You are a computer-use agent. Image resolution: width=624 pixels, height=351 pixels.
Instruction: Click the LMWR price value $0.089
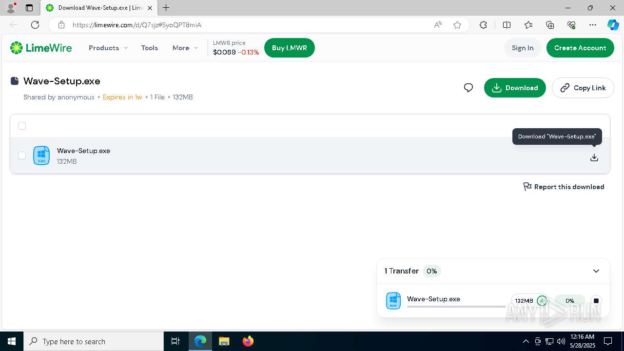(x=224, y=52)
